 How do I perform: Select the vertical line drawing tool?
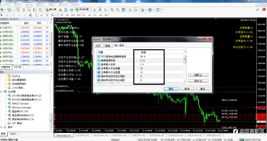[14, 15]
